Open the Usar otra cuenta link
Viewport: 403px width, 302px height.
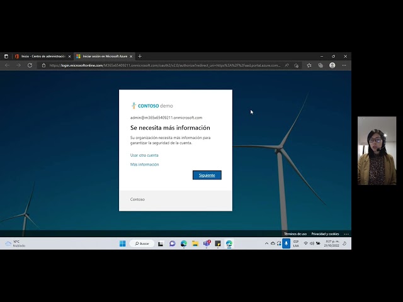(144, 155)
